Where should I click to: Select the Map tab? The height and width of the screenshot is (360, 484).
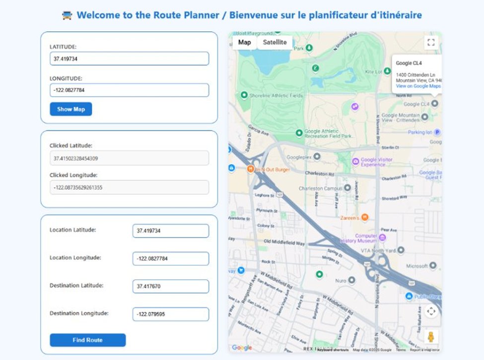tap(244, 42)
